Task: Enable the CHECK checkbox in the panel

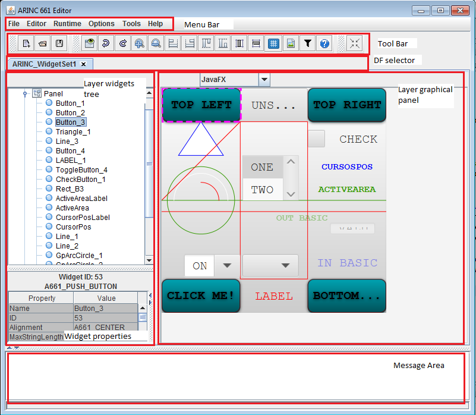Action: (x=316, y=139)
